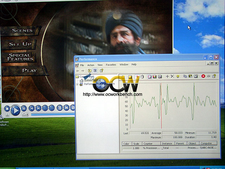Viewport: 225px width, 169px height.
Task: Select View Log Data cylinder icon
Action: click(142, 77)
